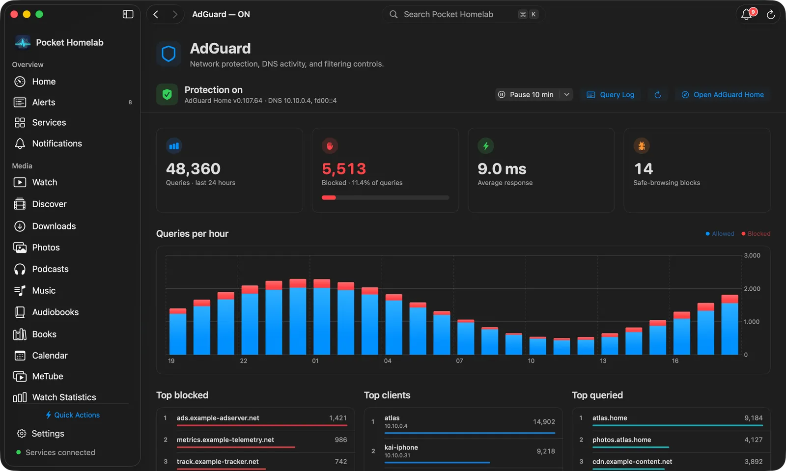The width and height of the screenshot is (786, 471).
Task: Open Services in the sidebar
Action: pos(73,123)
